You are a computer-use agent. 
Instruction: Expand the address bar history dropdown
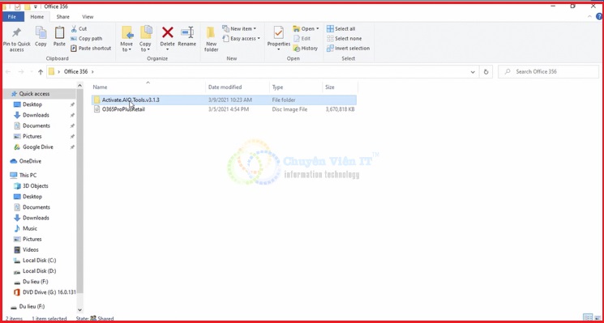click(473, 72)
